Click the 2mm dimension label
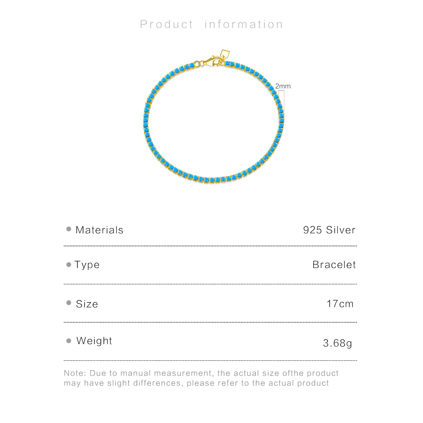423x423 pixels. pyautogui.click(x=283, y=86)
